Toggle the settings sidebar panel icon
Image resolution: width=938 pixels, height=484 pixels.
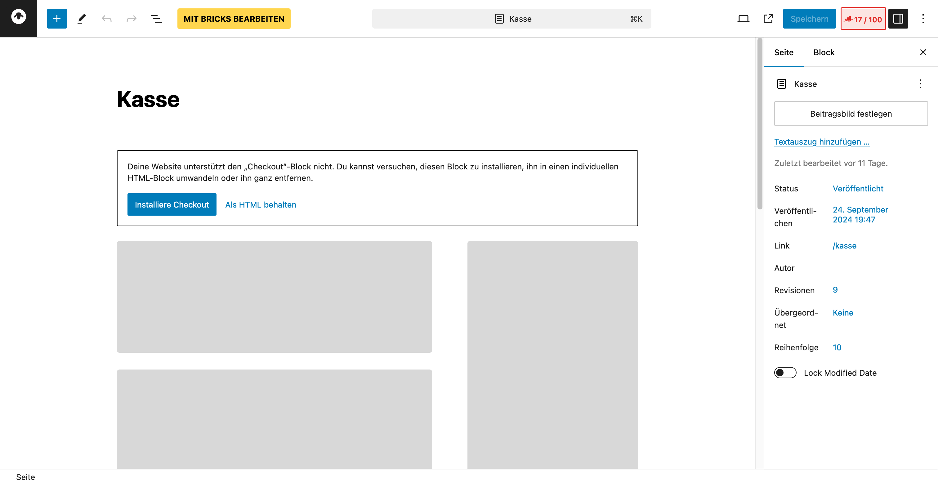coord(898,19)
